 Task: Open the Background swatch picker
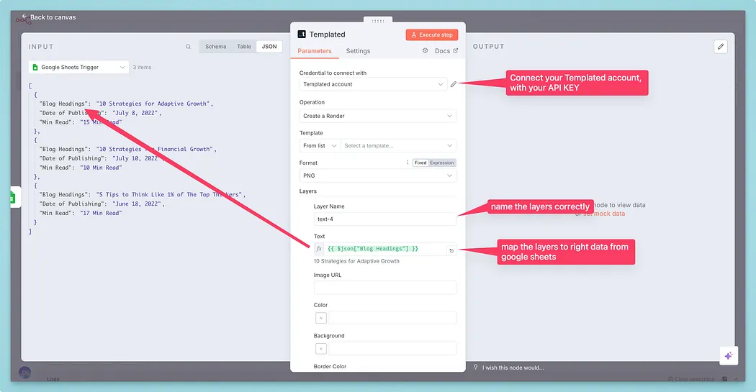320,349
